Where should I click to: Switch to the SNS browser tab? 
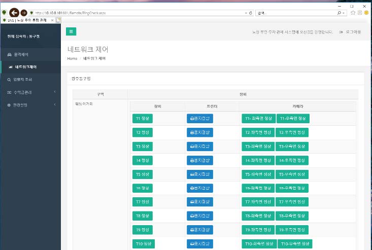click(x=28, y=20)
